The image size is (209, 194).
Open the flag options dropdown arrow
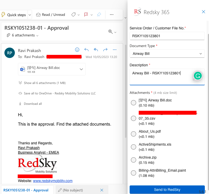click(x=92, y=15)
